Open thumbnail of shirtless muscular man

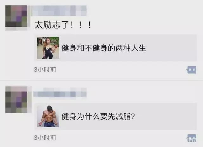point(48,116)
